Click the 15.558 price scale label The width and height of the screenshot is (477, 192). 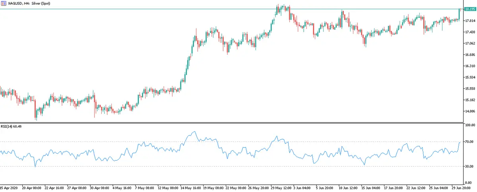[x=469, y=89]
